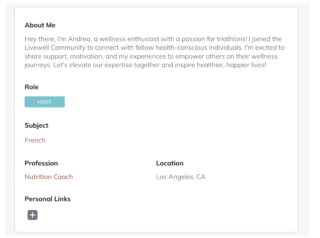Click the Profession section heading
Screen dimensions: 320x238
pyautogui.click(x=41, y=163)
